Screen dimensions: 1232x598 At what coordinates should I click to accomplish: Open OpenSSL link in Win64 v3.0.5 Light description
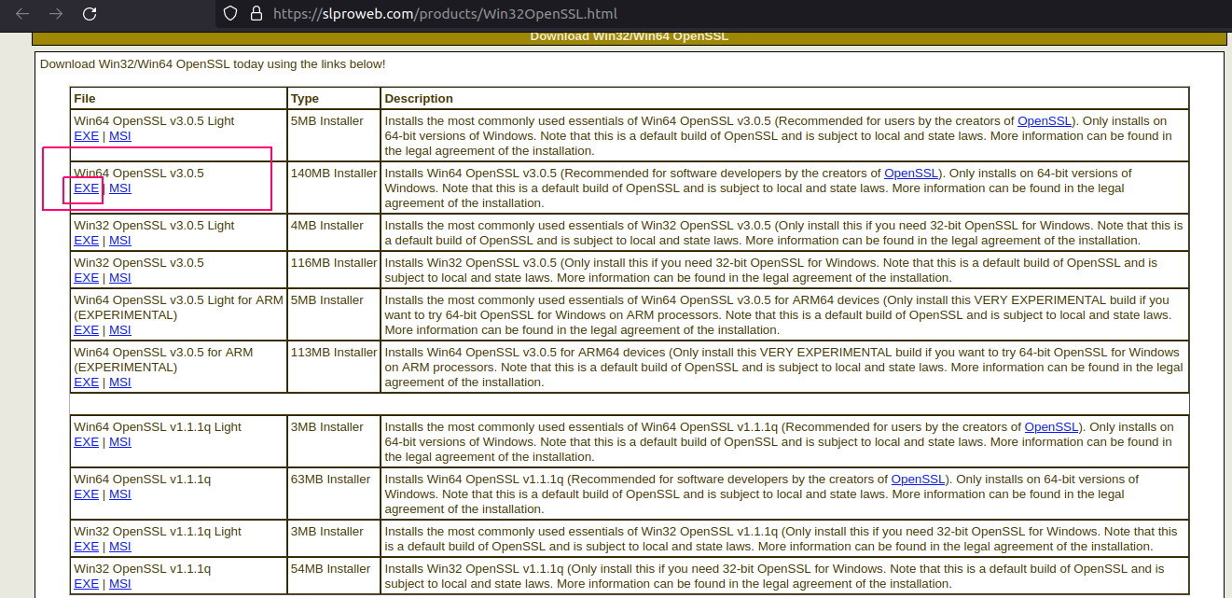[1045, 121]
